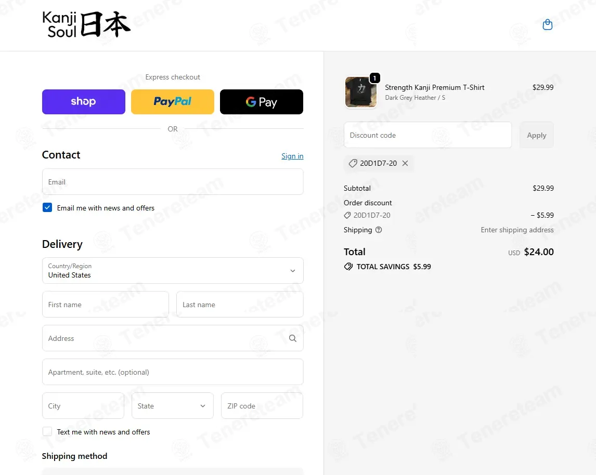Focus the ZIP code field
Viewport: 596px width, 475px height.
tap(262, 406)
